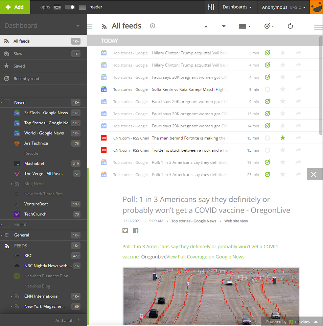Select the Mashable! feed

coord(34,164)
